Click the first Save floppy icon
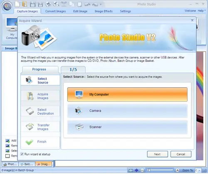The width and height of the screenshot is (208, 174). click(x=33, y=4)
